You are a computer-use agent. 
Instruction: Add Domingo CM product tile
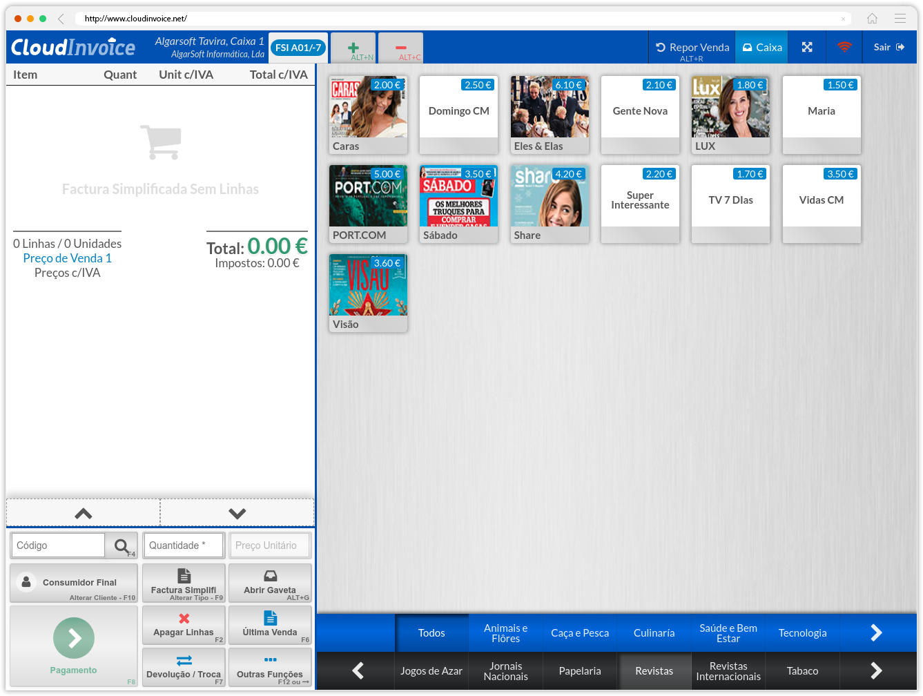pos(458,115)
